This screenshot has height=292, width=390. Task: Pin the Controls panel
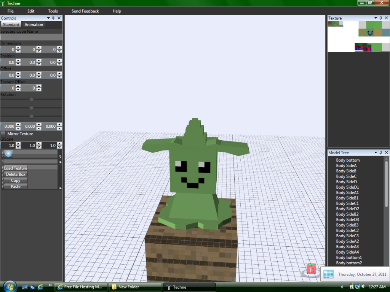(x=53, y=18)
